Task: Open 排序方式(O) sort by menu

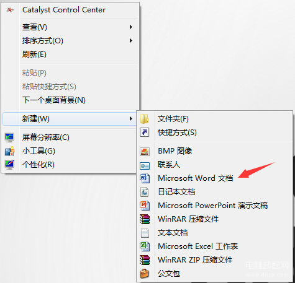Action: [x=70, y=41]
